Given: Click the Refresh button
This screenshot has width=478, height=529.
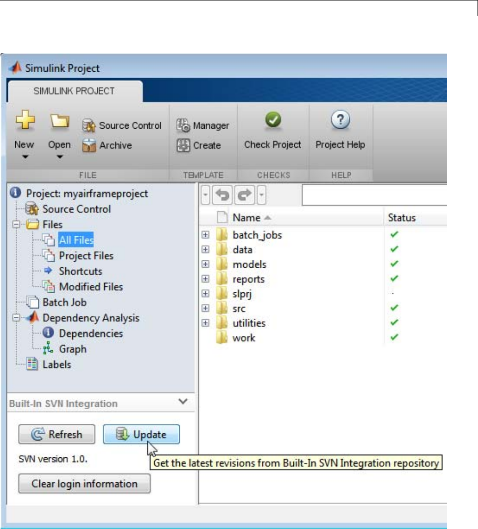Looking at the screenshot, I should [x=56, y=434].
